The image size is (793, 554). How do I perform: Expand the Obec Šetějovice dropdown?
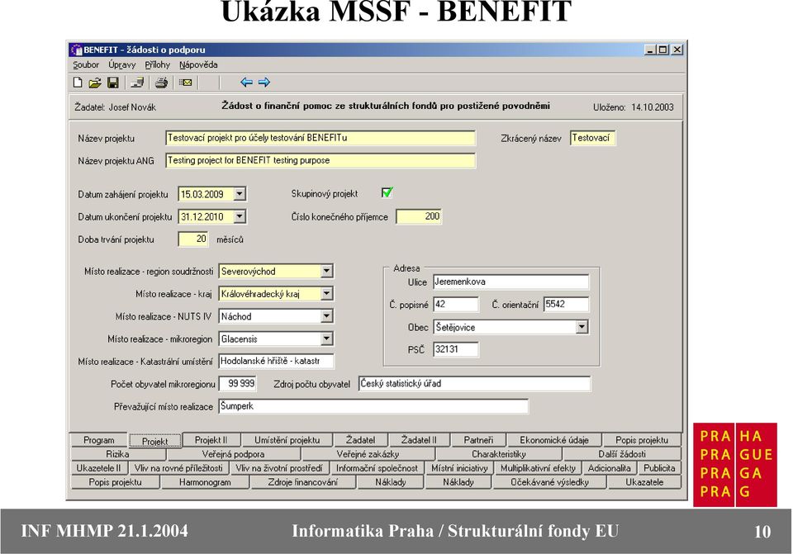[x=582, y=328]
